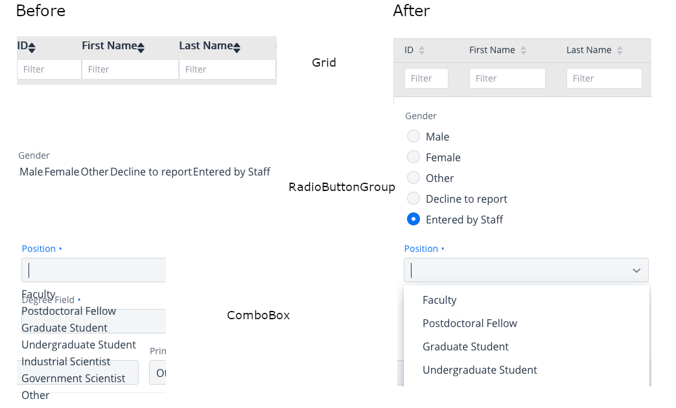The image size is (676, 408).
Task: Click sort icon beside After grid First Name
Action: [524, 51]
